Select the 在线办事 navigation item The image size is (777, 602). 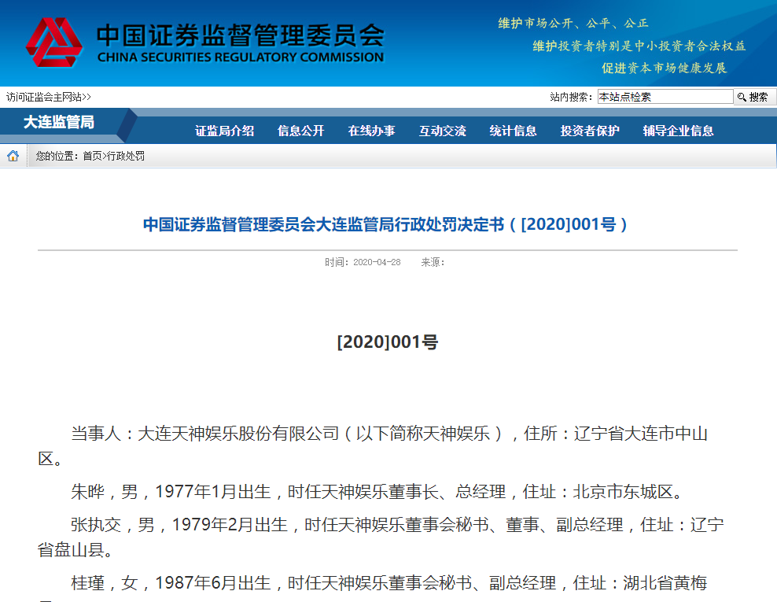click(372, 131)
